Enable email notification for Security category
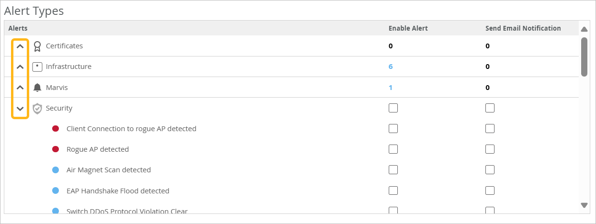Screen dimensions: 596x224 [x=490, y=108]
